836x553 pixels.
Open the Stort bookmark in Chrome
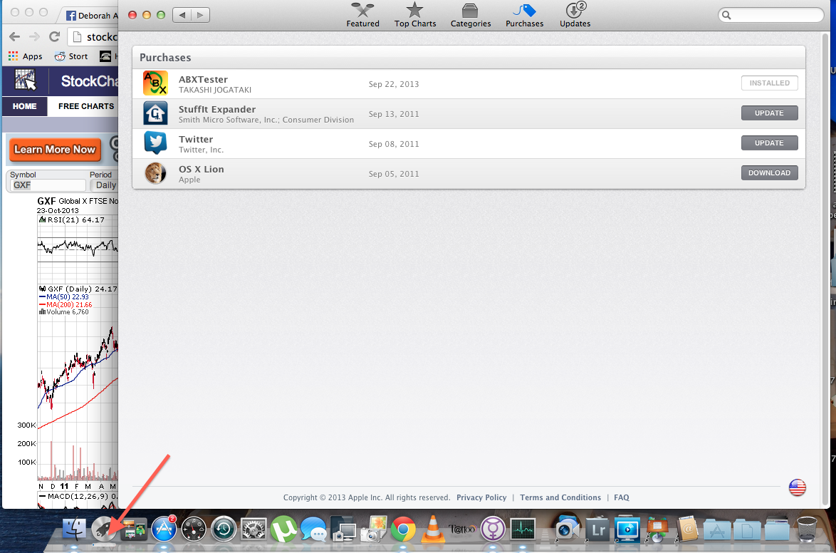[71, 56]
